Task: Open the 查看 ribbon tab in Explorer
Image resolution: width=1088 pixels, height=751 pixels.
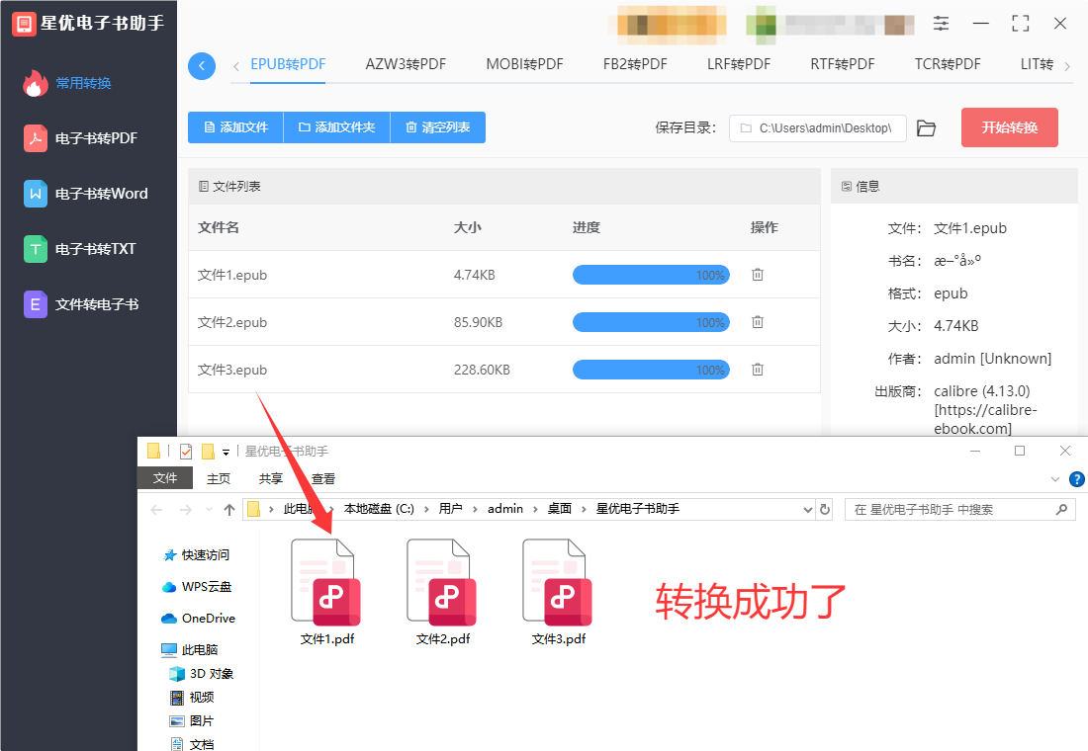Action: click(323, 478)
